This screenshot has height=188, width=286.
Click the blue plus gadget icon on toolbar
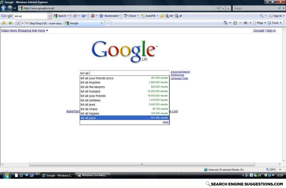coord(83,16)
